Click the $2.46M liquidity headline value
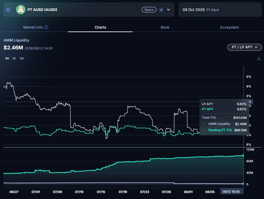 coord(13,48)
